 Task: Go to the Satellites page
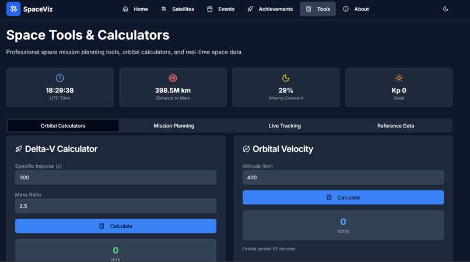click(177, 9)
